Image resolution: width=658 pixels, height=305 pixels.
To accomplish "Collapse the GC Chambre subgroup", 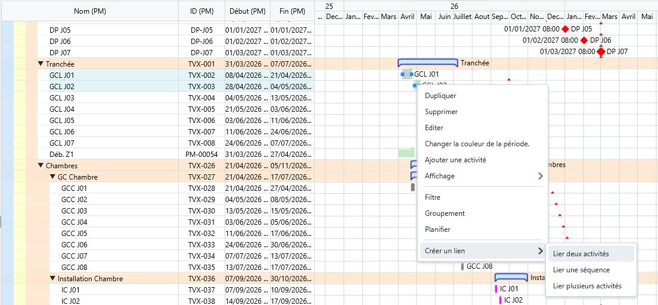I will pos(52,177).
